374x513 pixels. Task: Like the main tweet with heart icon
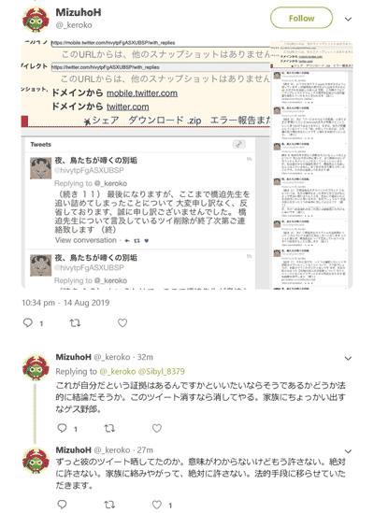pyautogui.click(x=122, y=323)
